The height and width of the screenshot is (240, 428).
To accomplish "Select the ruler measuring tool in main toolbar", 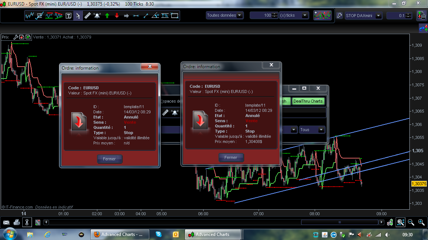I will 87,16.
